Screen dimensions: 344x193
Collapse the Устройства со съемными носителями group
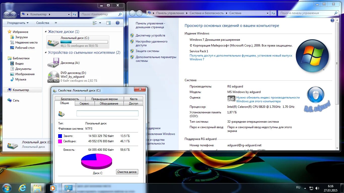(x=46, y=53)
